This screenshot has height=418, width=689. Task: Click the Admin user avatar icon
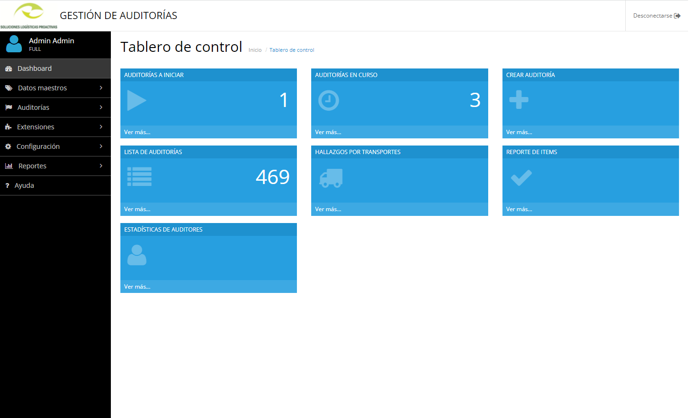click(x=14, y=44)
